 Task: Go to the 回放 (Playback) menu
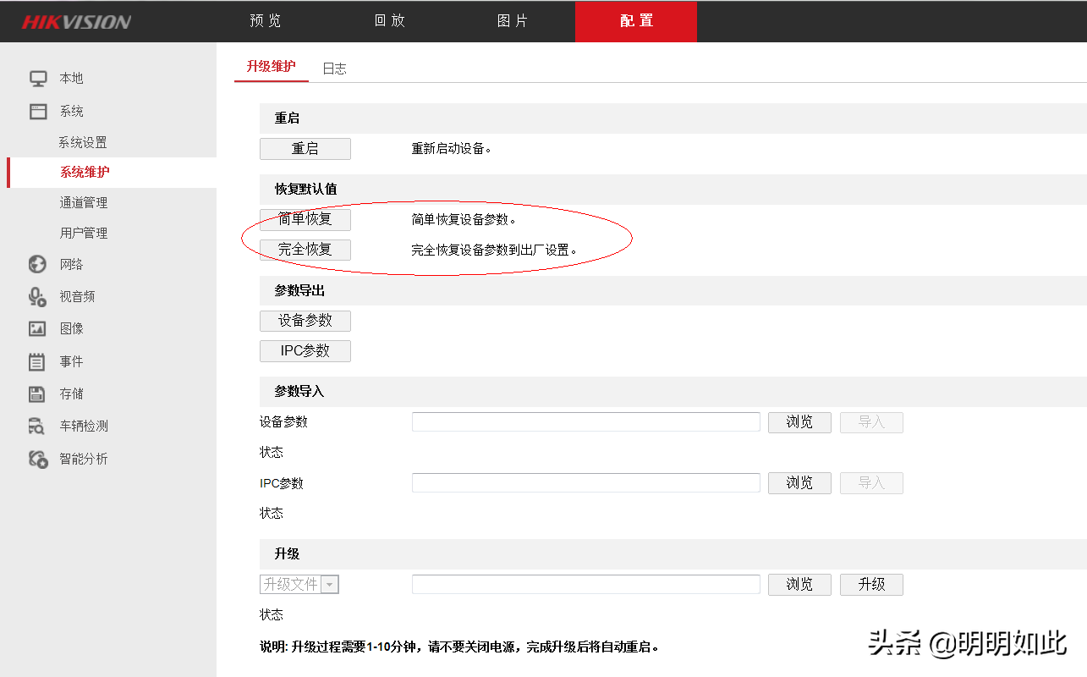pos(388,20)
